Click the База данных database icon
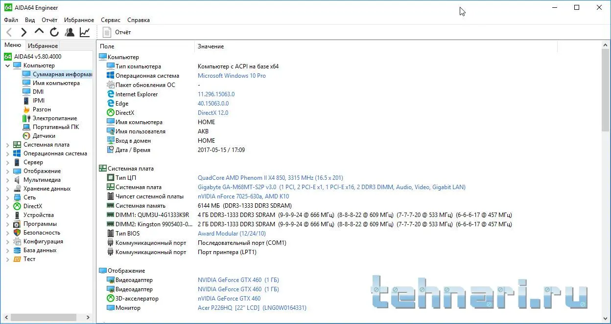This screenshot has width=611, height=324. coord(17,250)
